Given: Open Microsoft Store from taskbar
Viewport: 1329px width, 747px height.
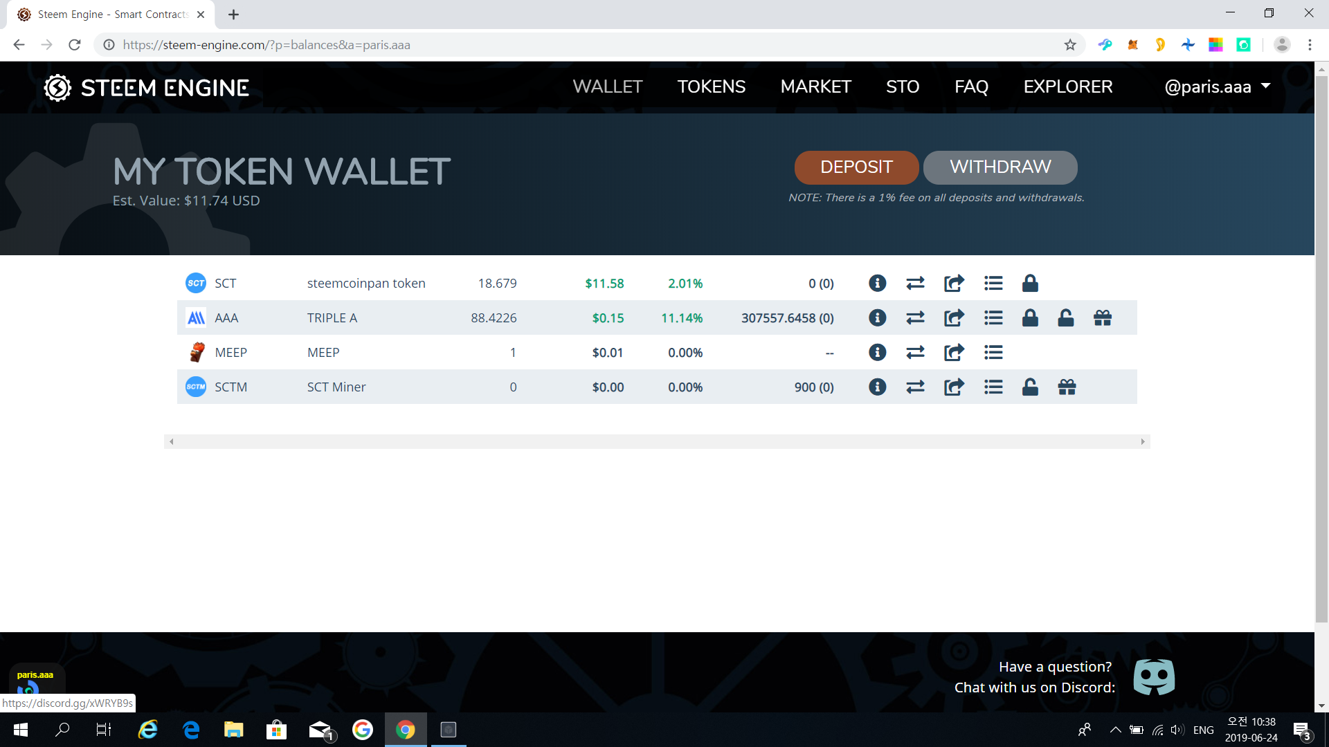Looking at the screenshot, I should pyautogui.click(x=276, y=730).
